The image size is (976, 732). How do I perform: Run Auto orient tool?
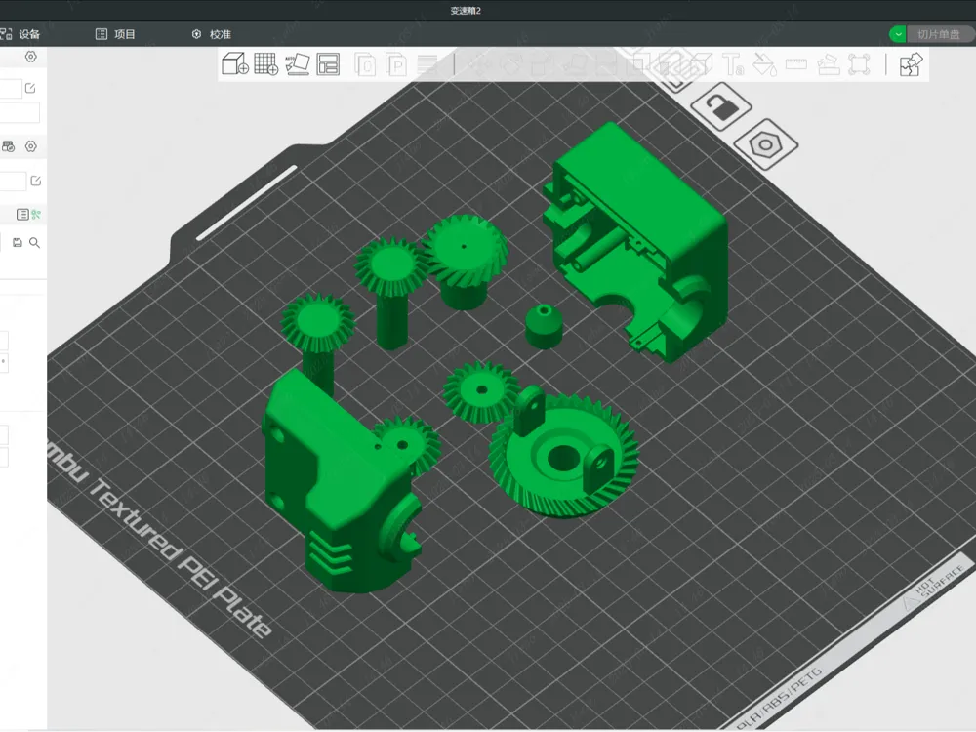(298, 63)
